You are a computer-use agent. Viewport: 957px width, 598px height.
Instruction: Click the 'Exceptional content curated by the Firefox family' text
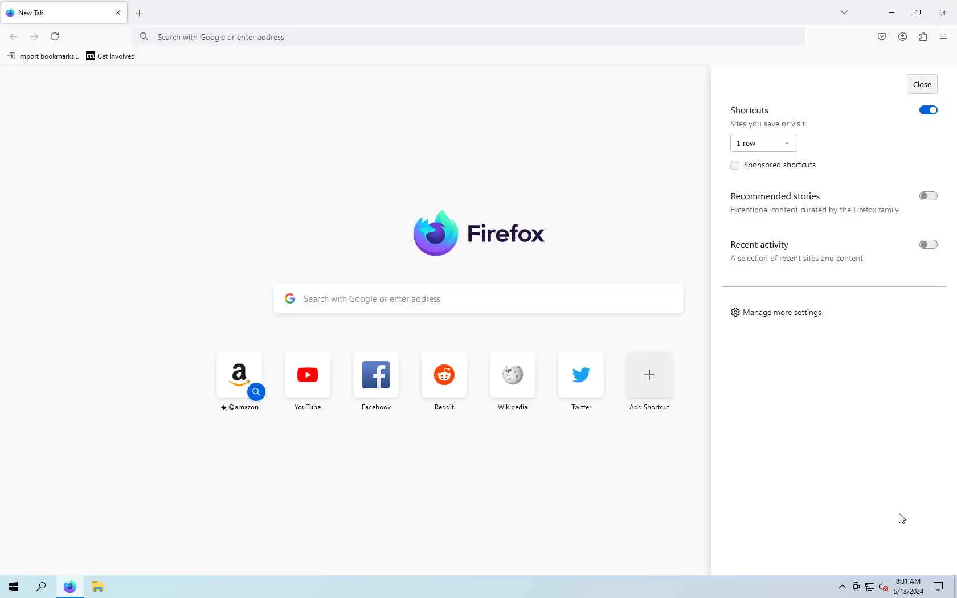click(x=815, y=210)
